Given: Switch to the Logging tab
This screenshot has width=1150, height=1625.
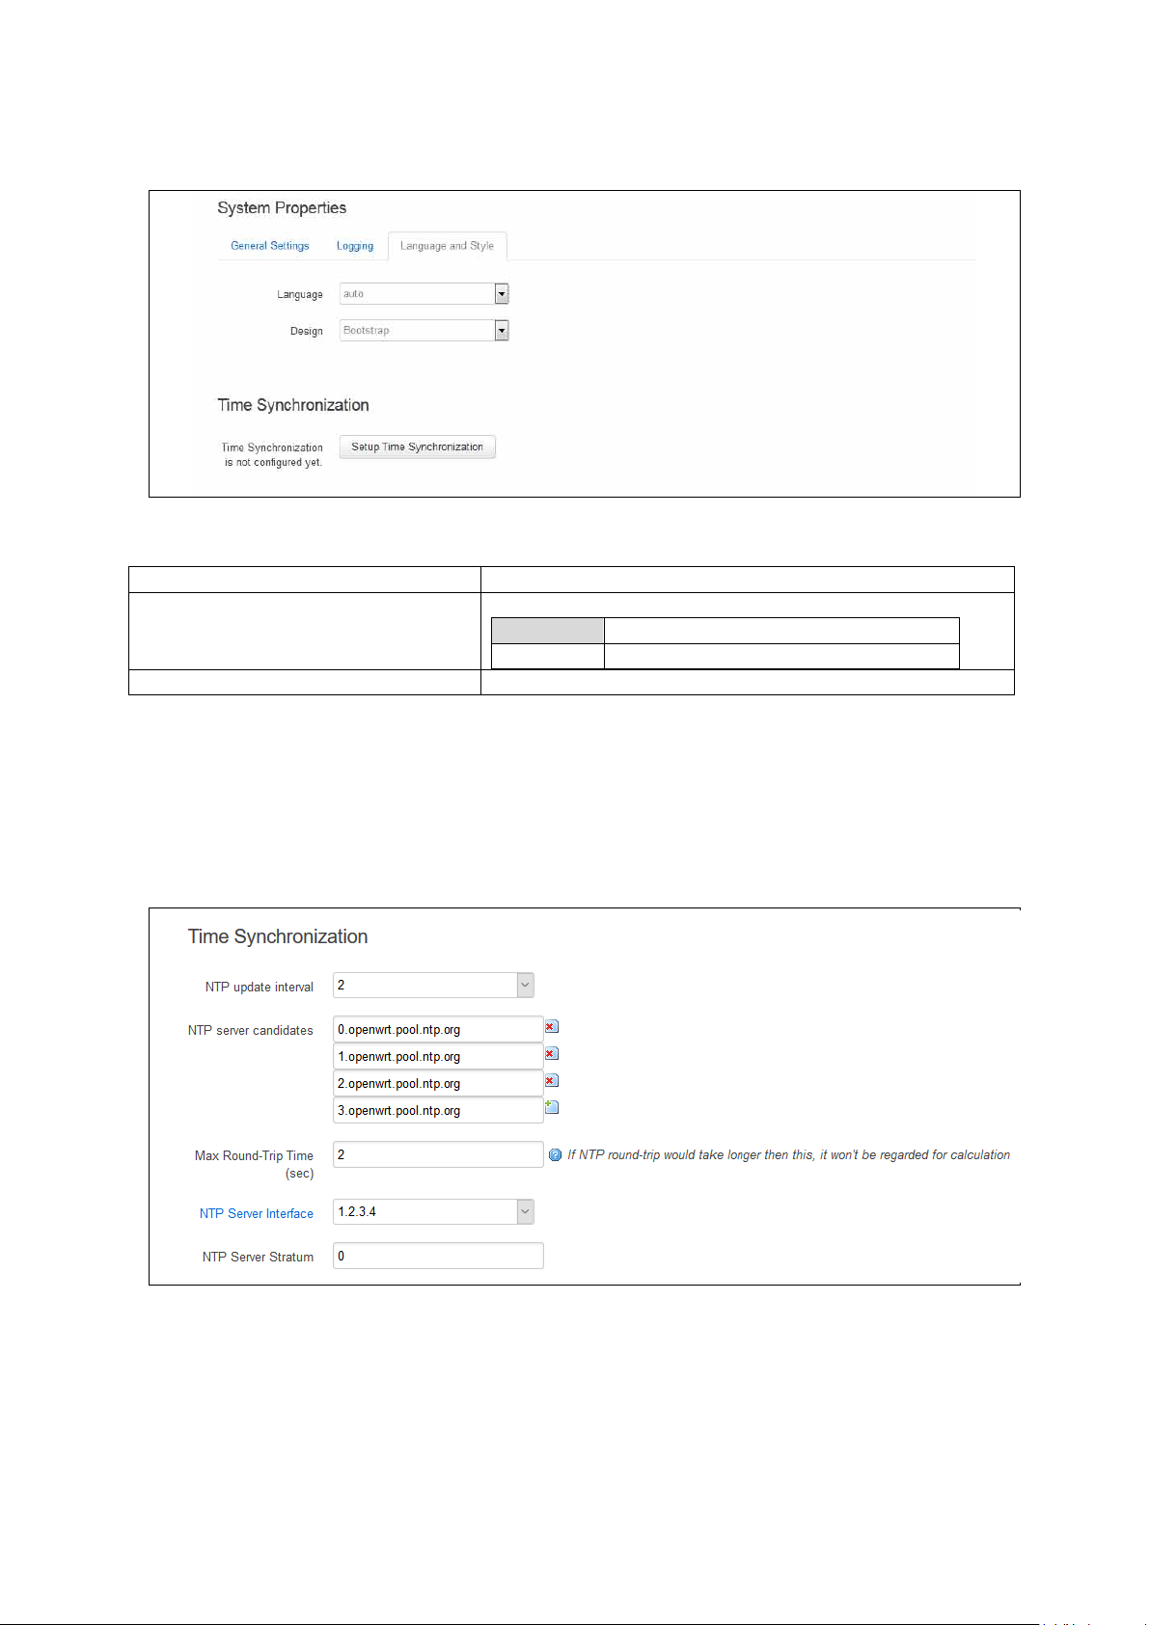Looking at the screenshot, I should [354, 246].
